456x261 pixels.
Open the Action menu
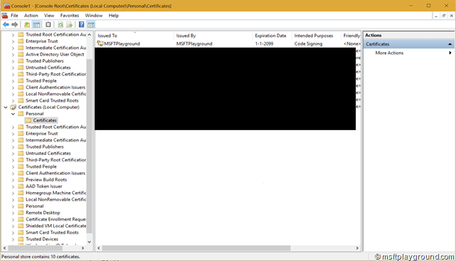(31, 16)
